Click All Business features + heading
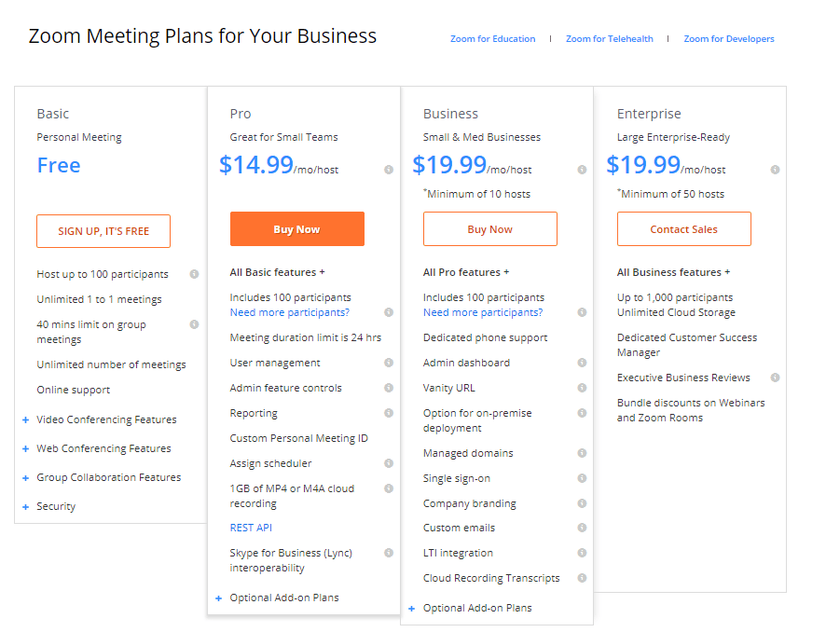This screenshot has height=632, width=826. pos(673,272)
